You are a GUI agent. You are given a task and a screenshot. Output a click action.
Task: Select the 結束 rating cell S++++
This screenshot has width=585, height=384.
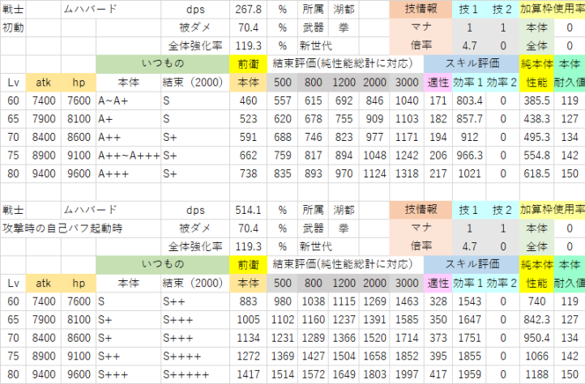[195, 356]
